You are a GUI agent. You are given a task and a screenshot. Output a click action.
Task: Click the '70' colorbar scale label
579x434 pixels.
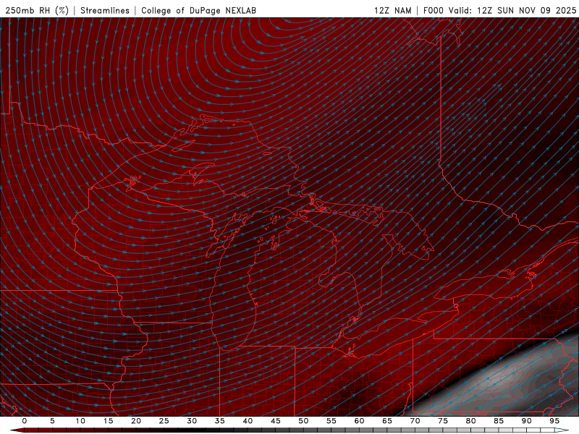tap(415, 421)
